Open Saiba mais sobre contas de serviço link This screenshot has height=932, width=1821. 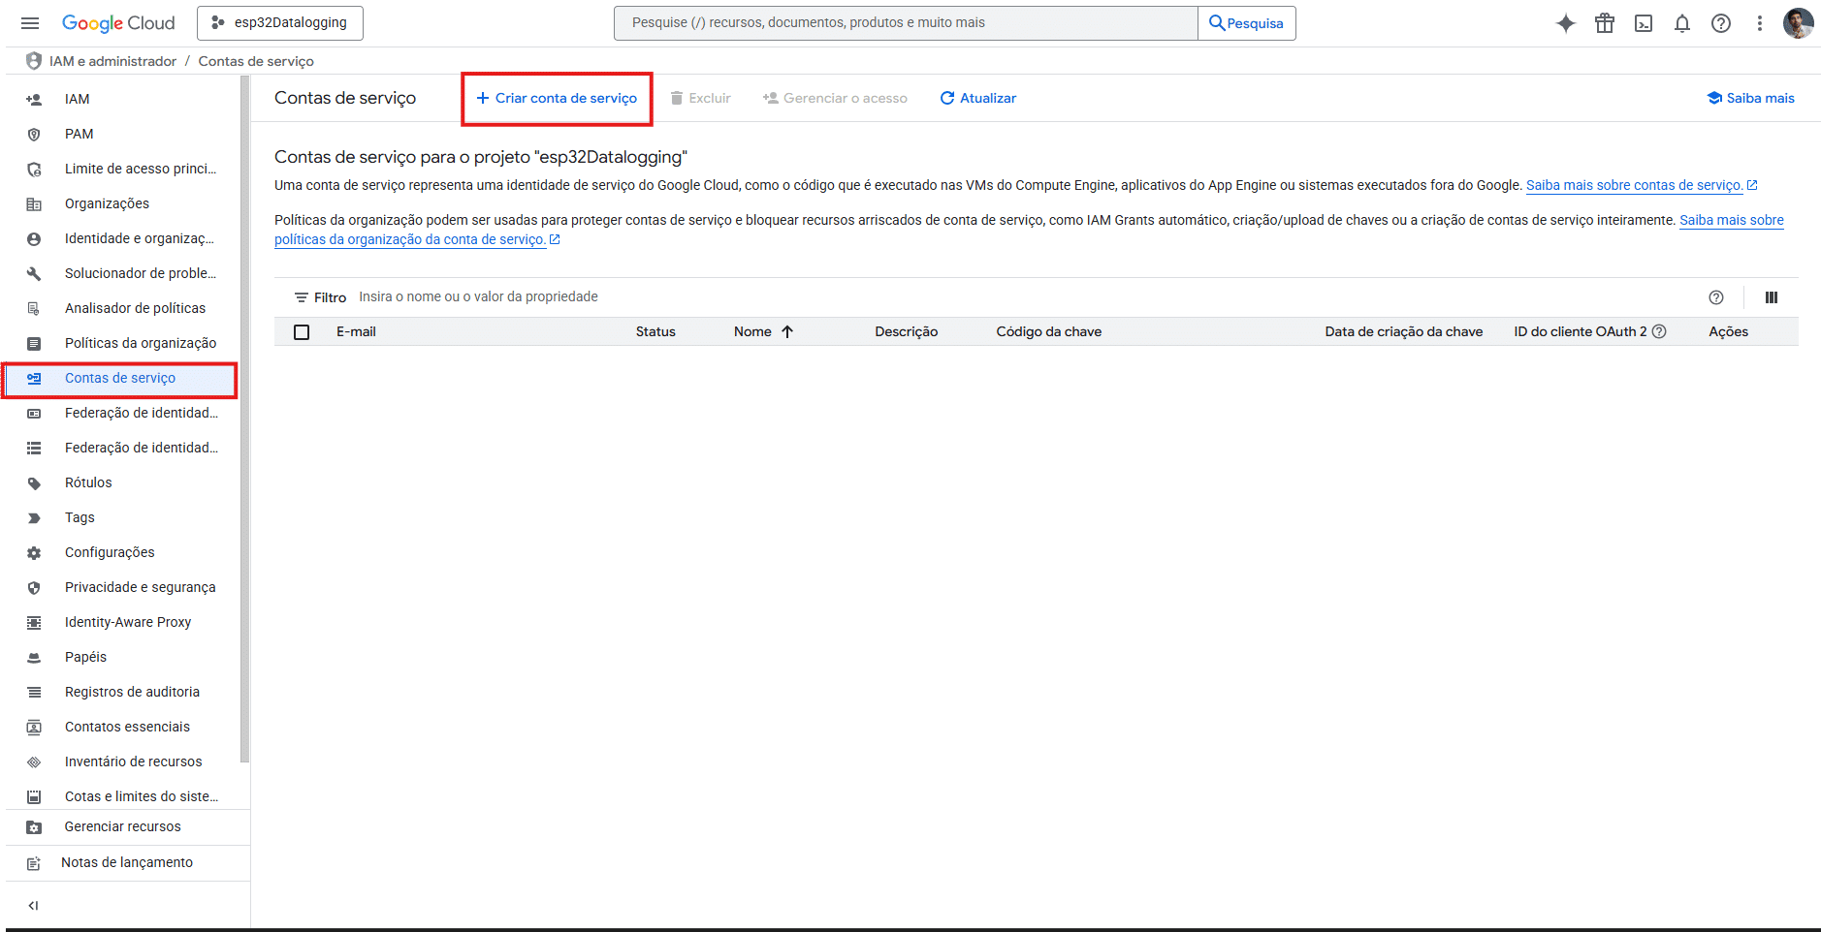(1633, 185)
